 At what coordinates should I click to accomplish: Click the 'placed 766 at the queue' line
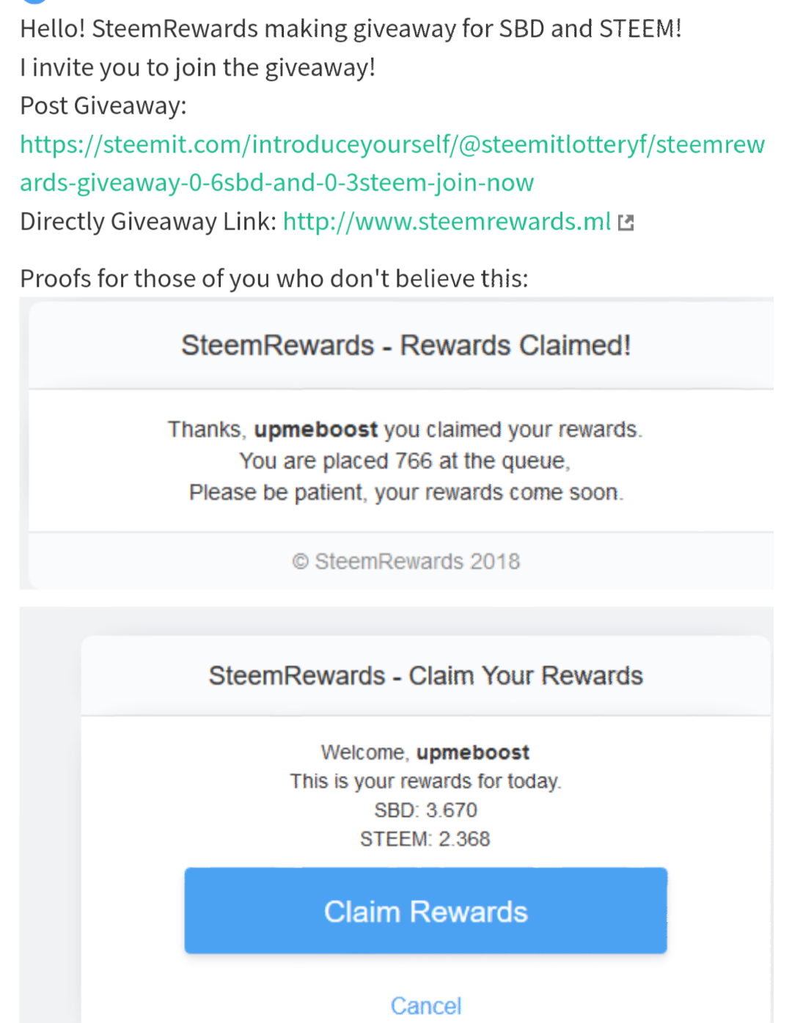pos(405,461)
